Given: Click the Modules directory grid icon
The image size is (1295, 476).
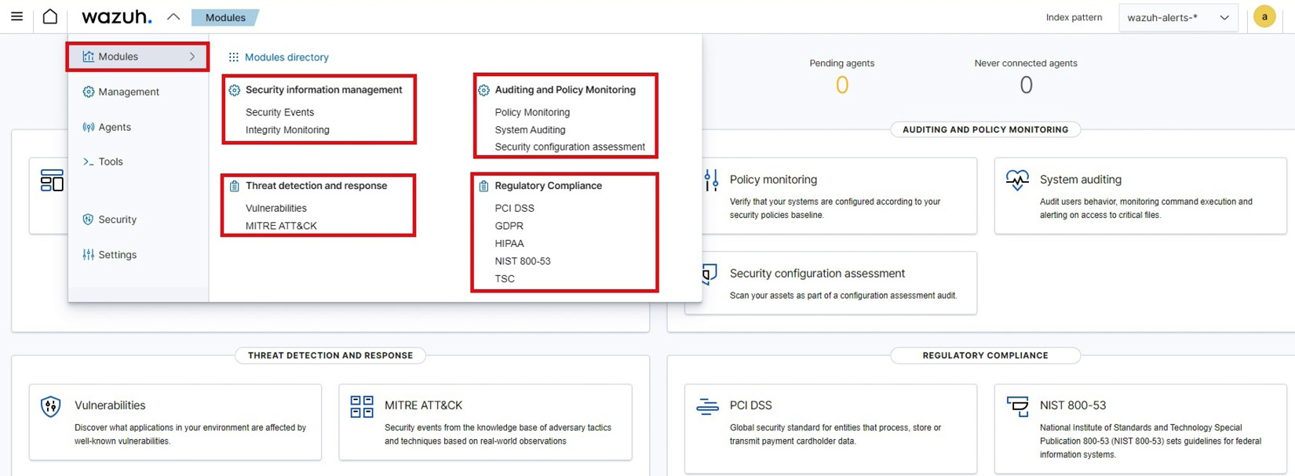Looking at the screenshot, I should (233, 57).
